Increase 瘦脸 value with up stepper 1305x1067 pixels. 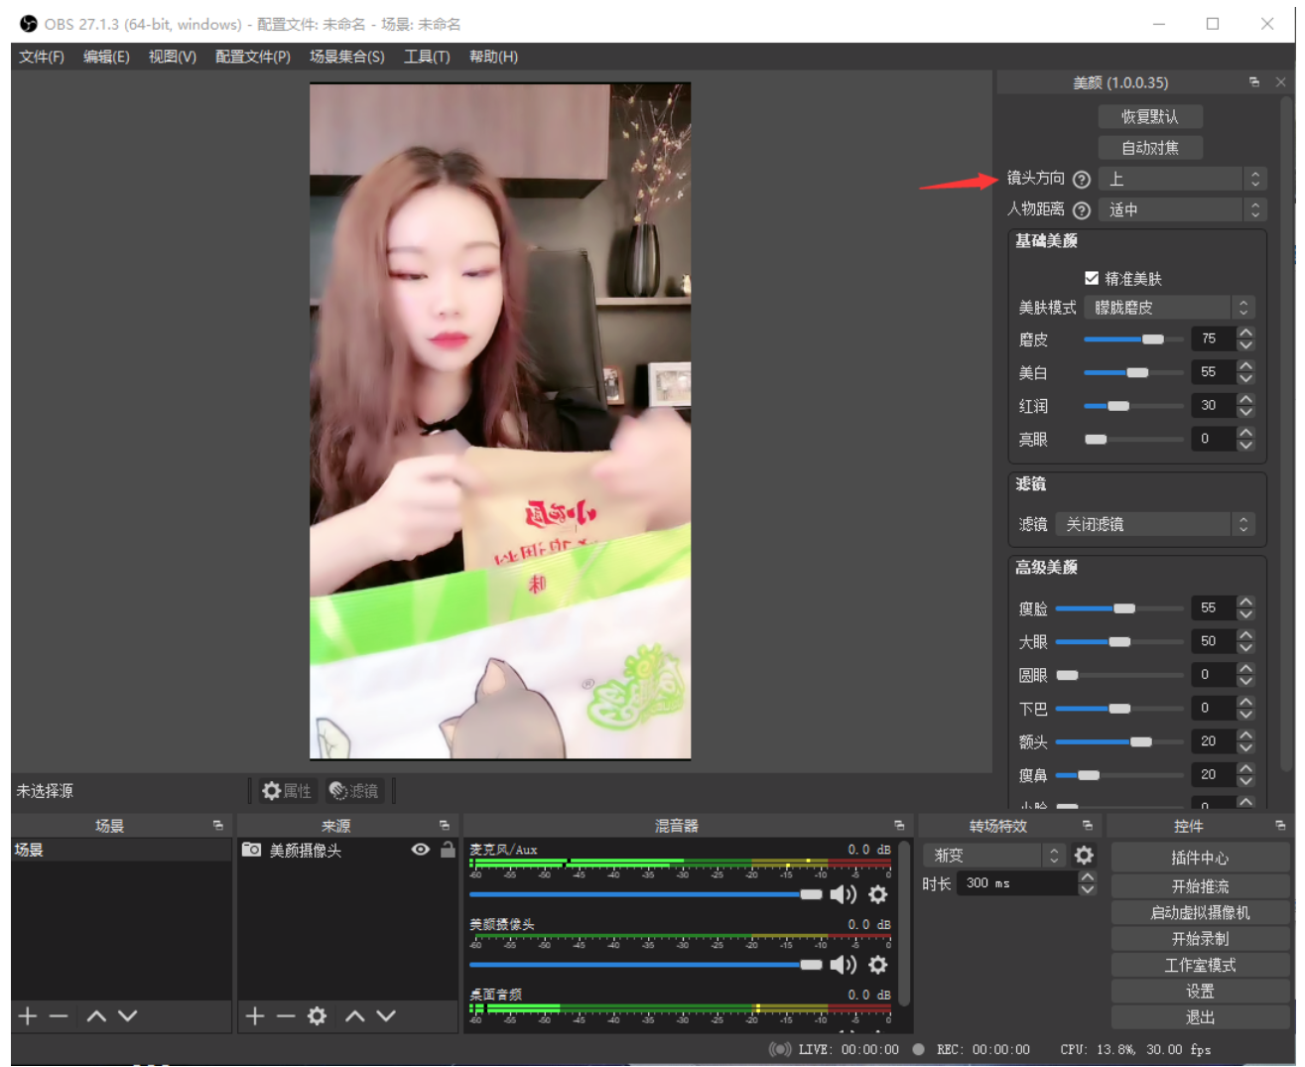coord(1246,601)
